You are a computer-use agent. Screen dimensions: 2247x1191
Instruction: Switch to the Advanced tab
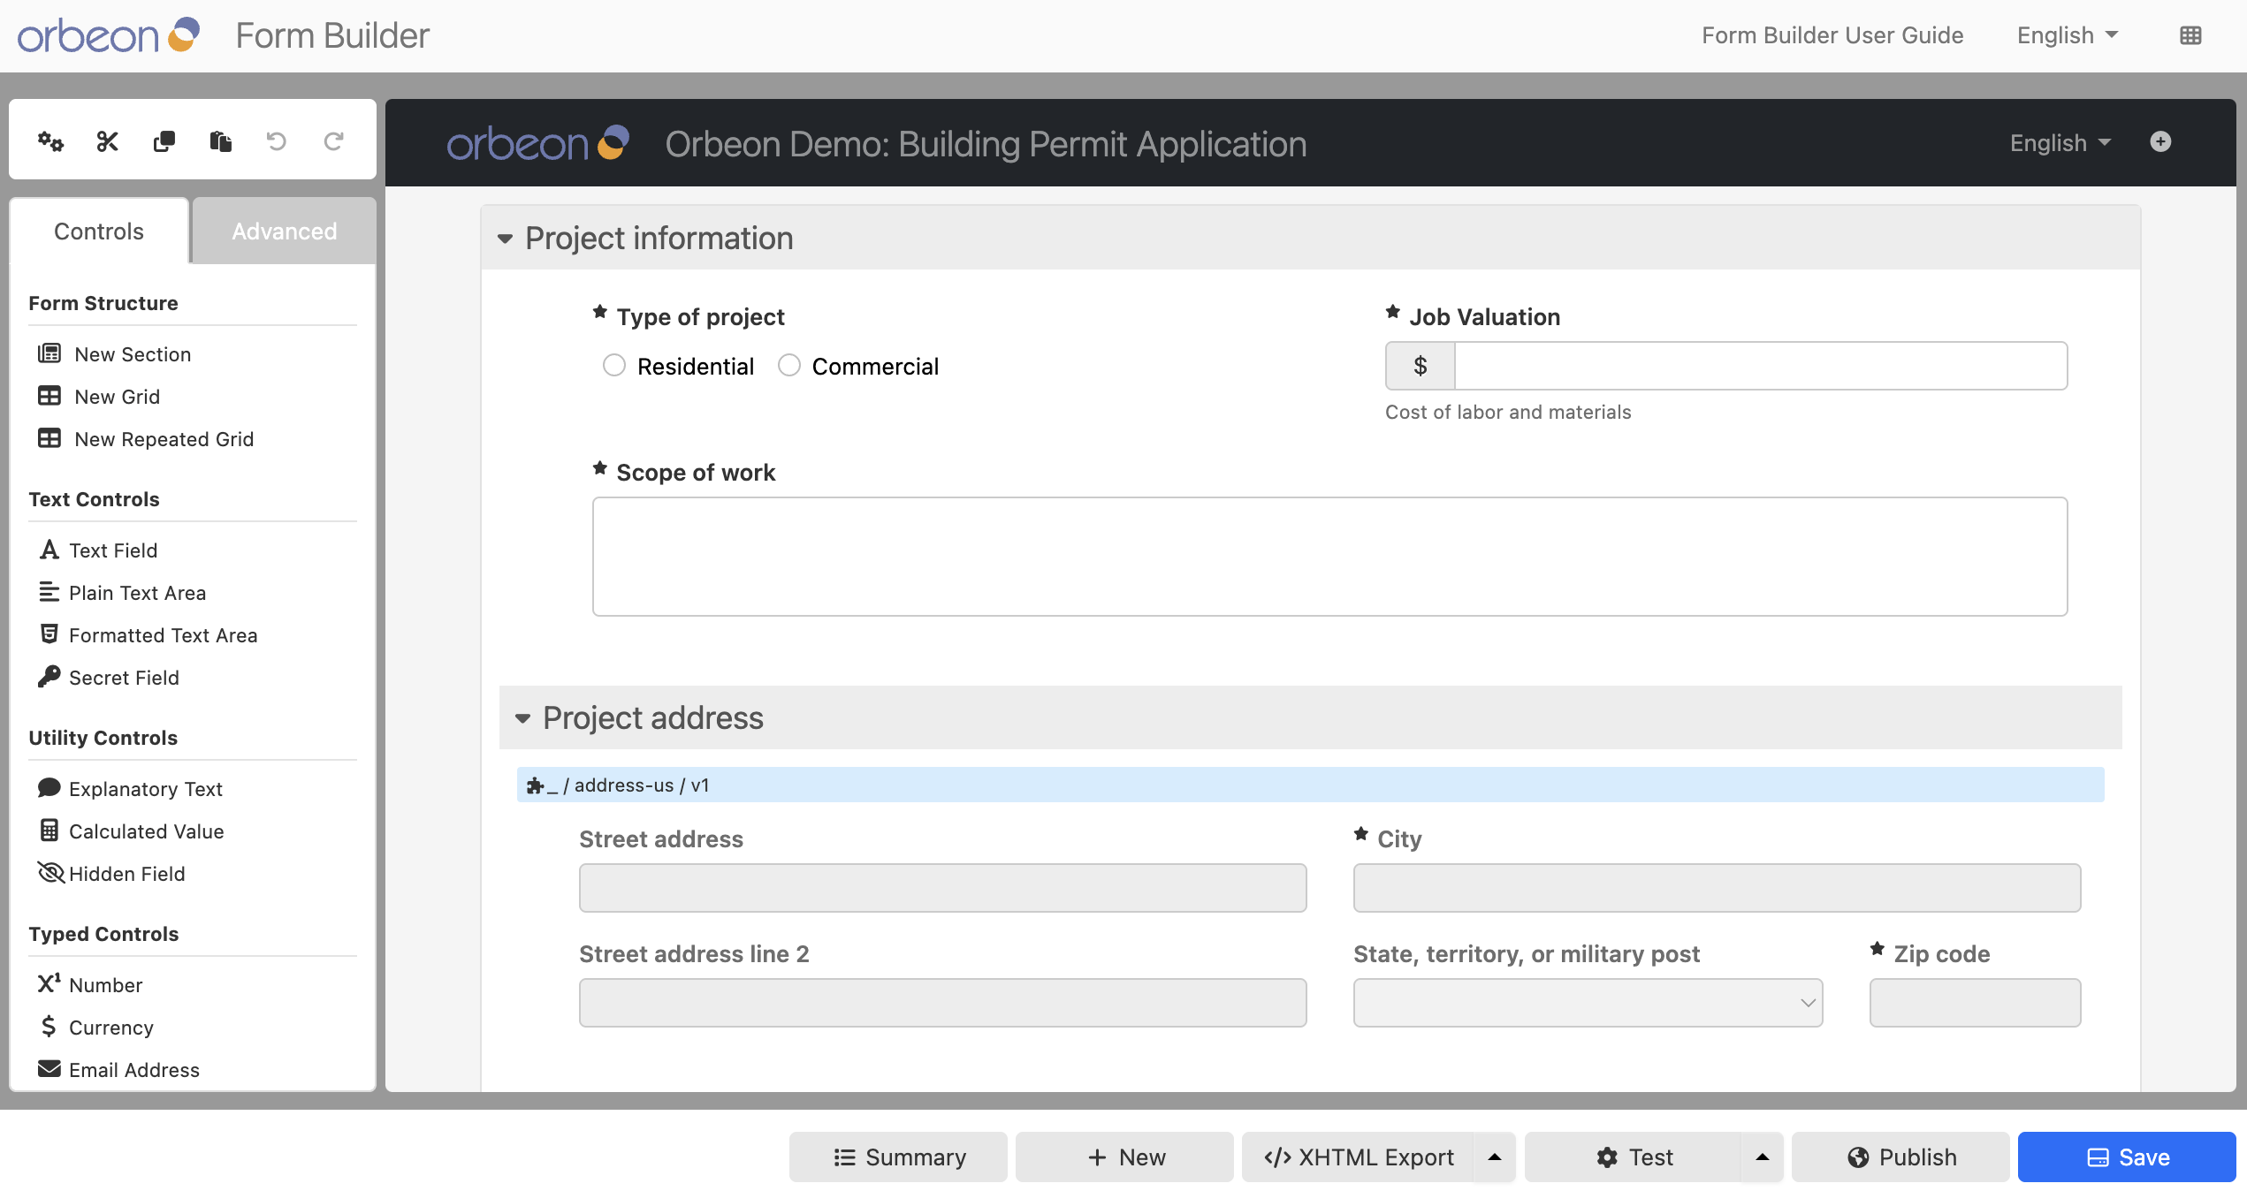pyautogui.click(x=284, y=231)
